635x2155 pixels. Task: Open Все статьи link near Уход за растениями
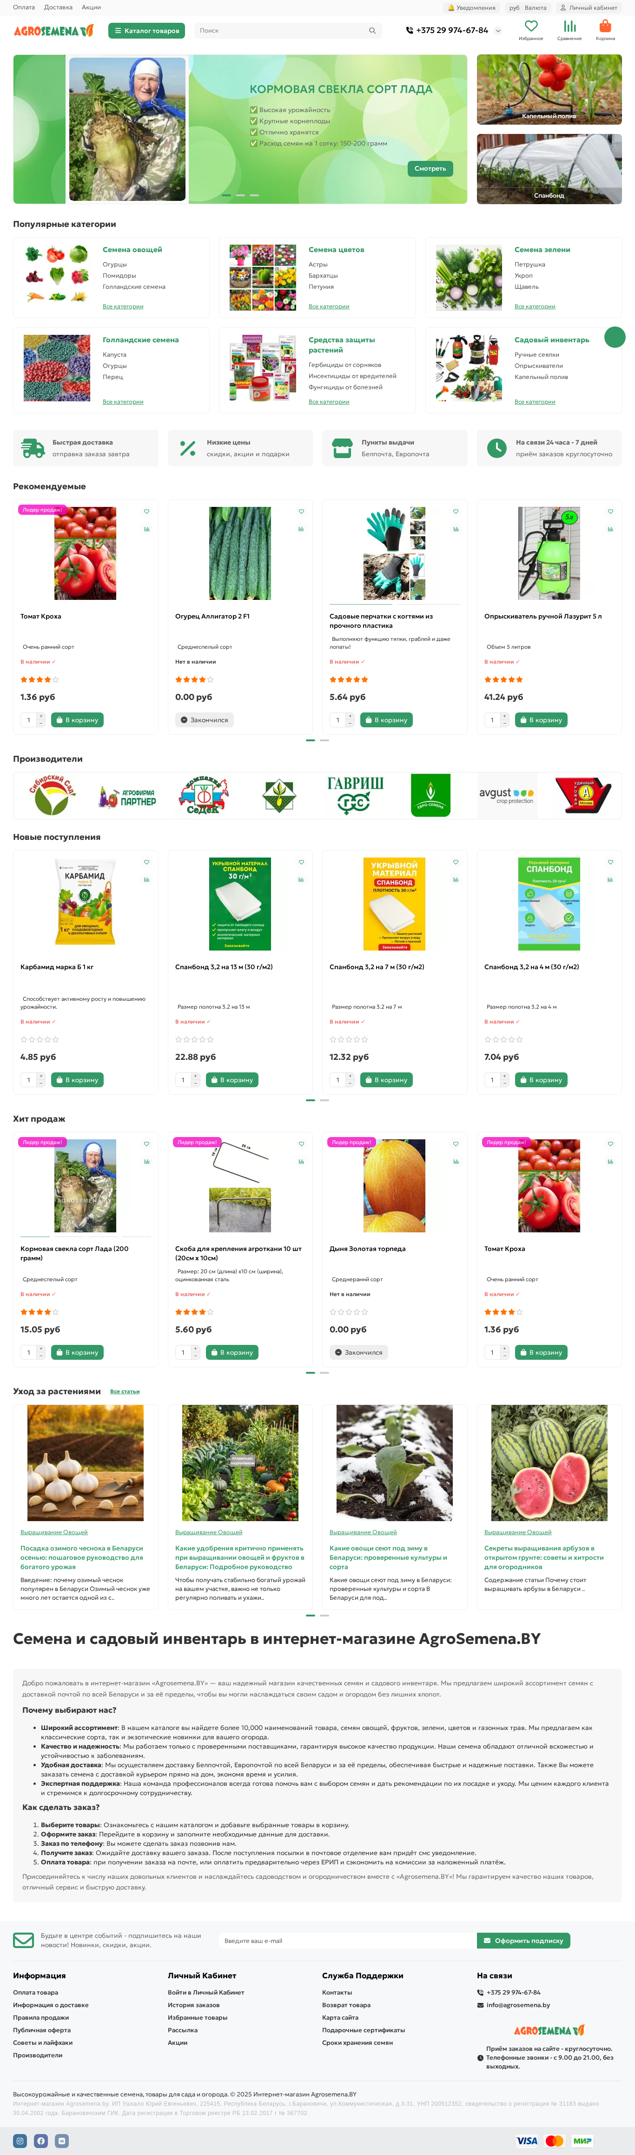click(x=125, y=1391)
